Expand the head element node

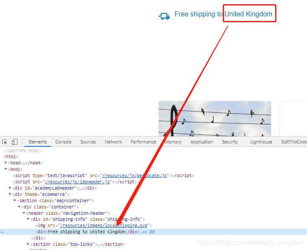(6, 163)
